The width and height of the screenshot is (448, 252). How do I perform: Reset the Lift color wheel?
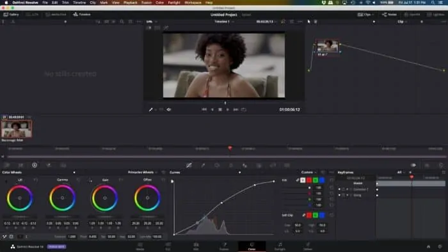pos(36,180)
